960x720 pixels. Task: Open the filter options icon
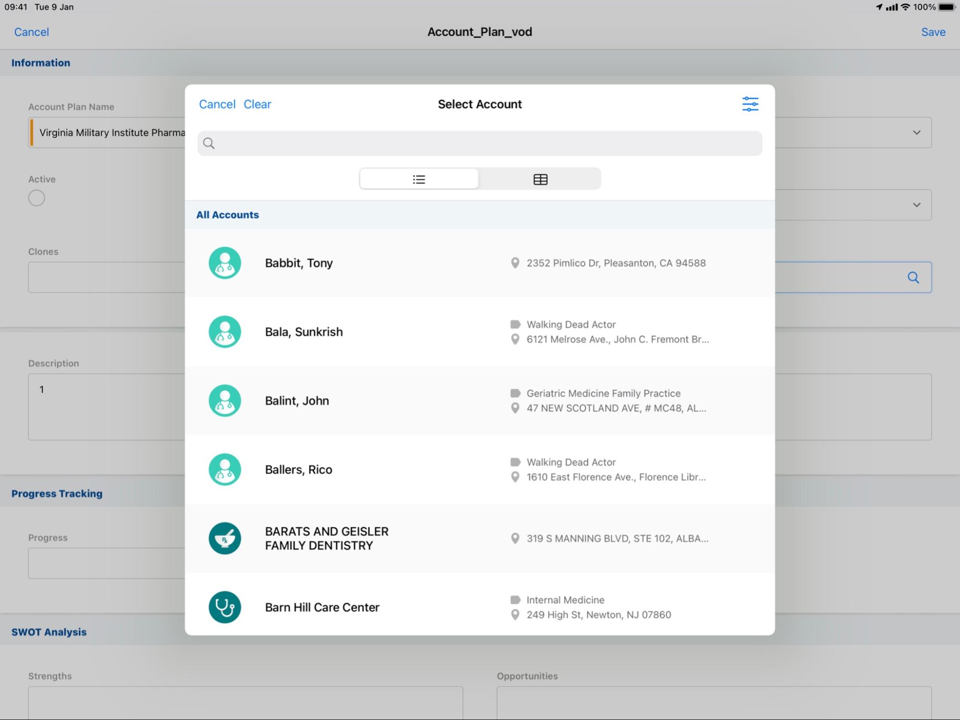(750, 104)
